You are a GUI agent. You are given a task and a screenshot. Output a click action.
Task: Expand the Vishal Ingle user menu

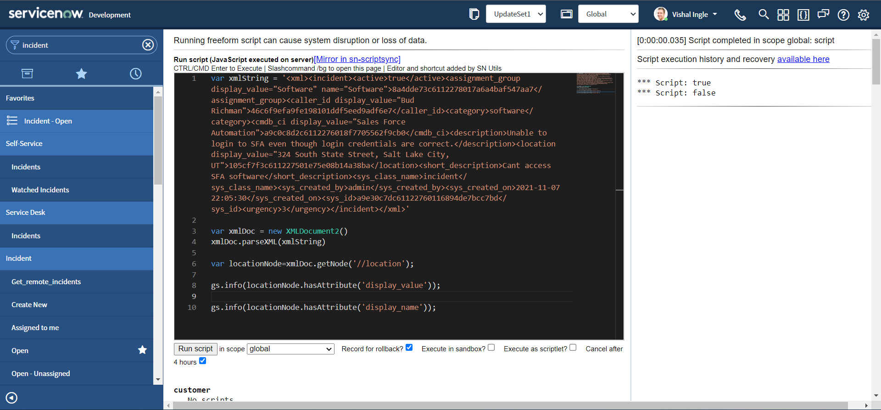tap(695, 14)
